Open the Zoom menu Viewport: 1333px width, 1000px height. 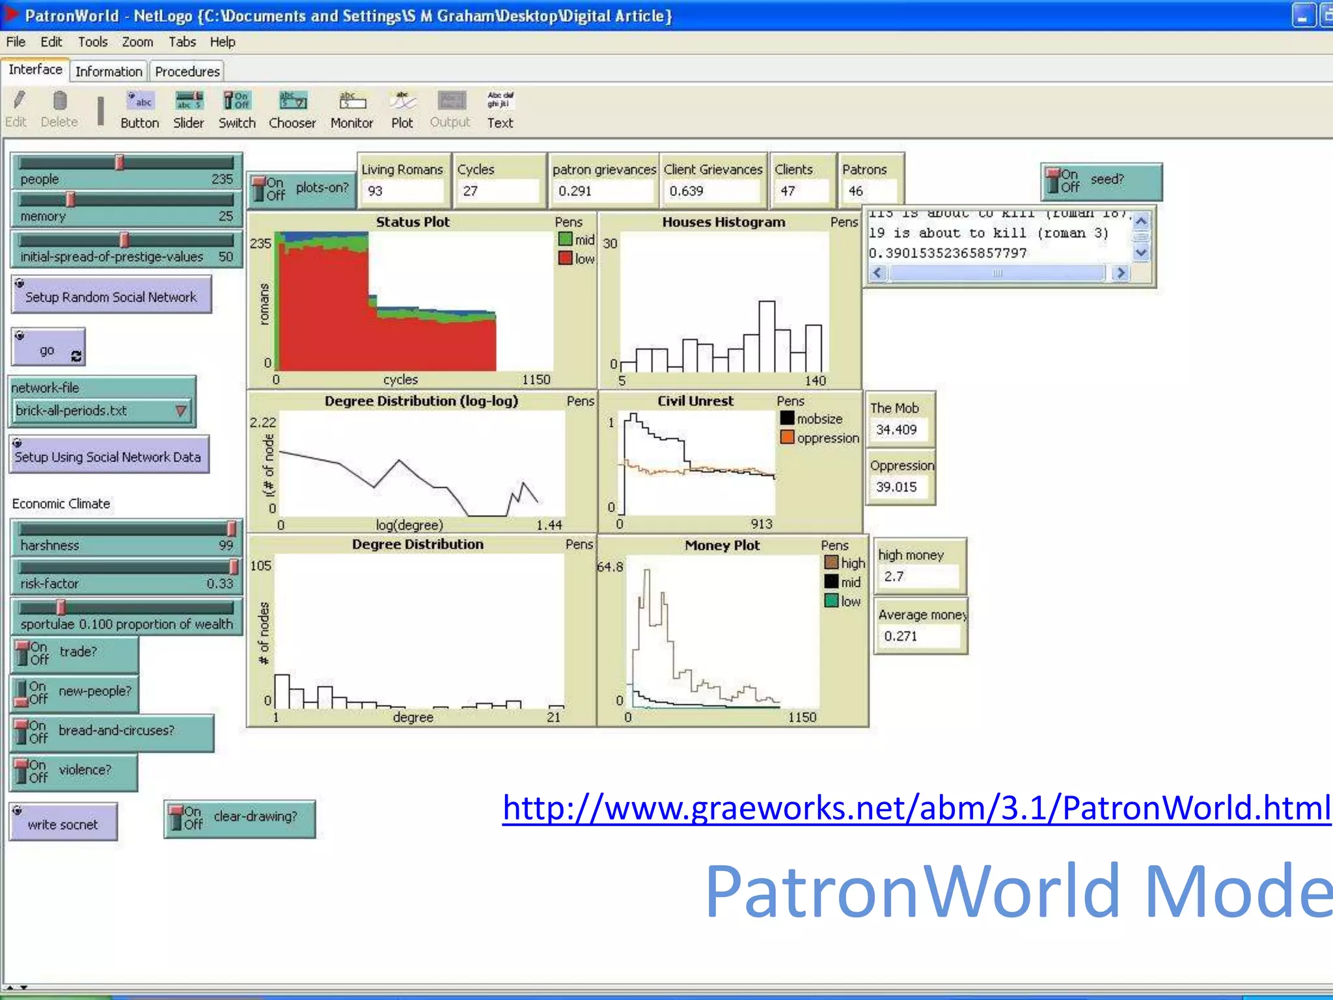tap(137, 42)
